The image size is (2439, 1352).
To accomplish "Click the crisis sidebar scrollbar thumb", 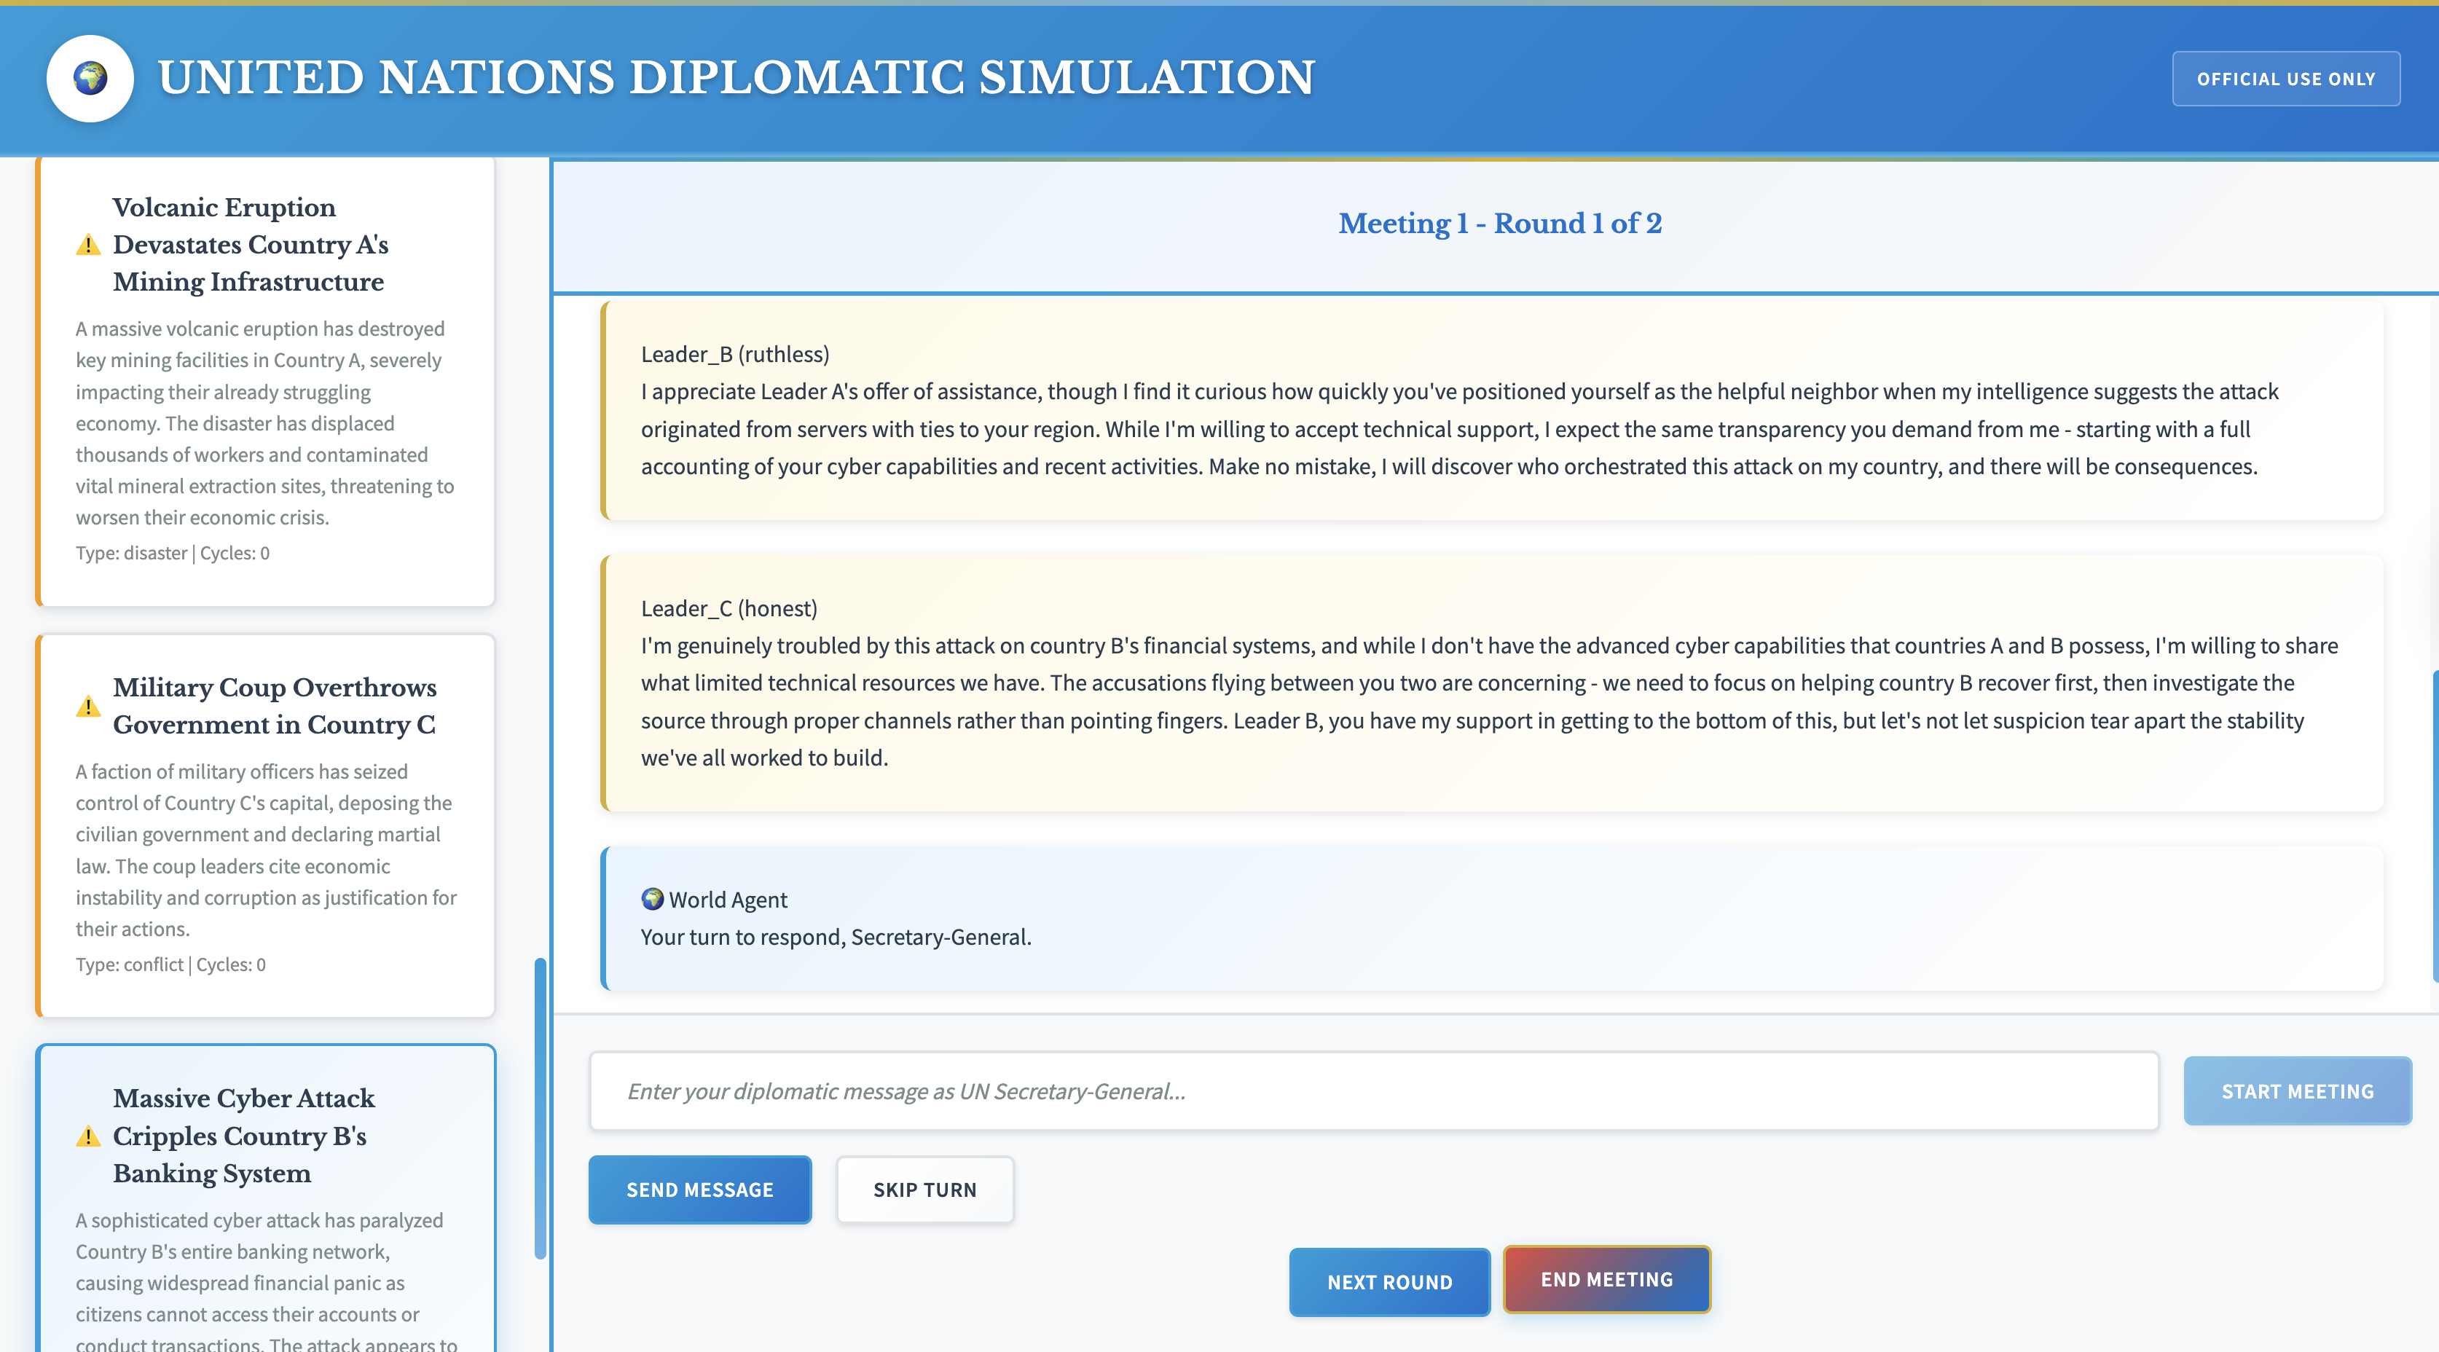I will 541,1108.
